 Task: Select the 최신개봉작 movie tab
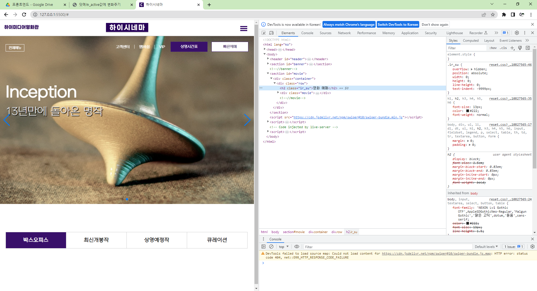coord(96,240)
